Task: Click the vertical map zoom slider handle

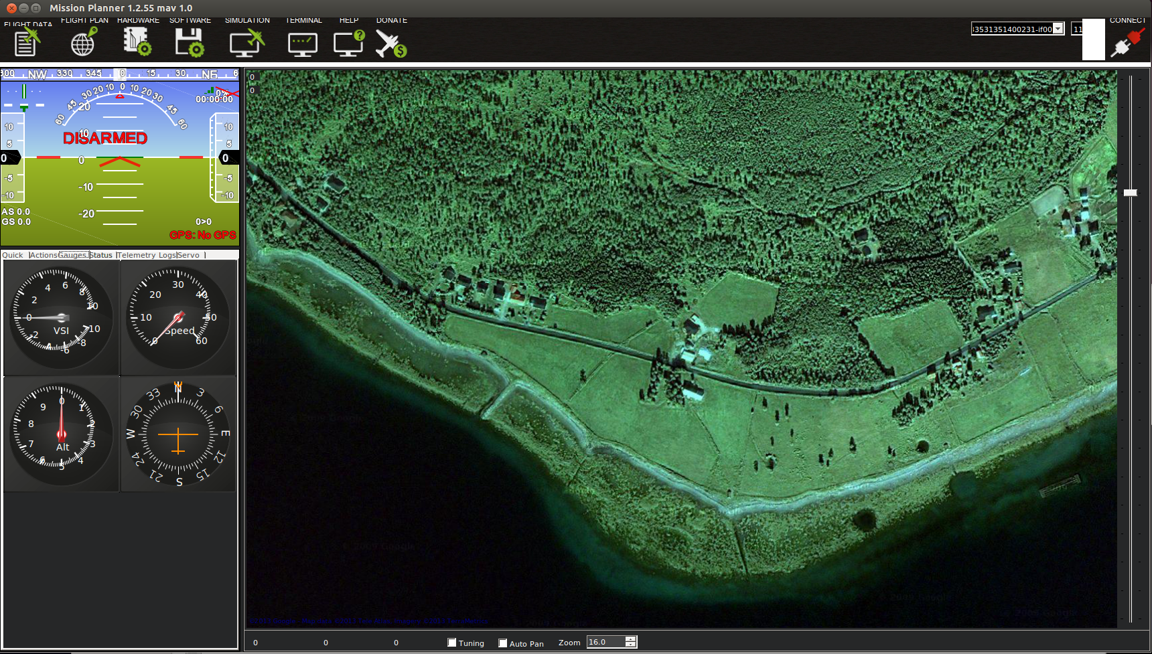Action: [1131, 193]
